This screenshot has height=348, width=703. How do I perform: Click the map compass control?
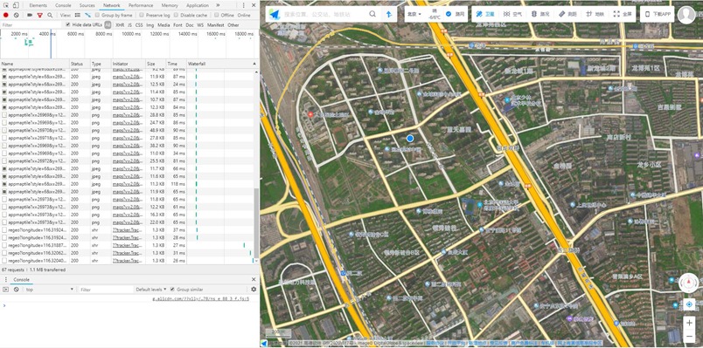[x=688, y=283]
